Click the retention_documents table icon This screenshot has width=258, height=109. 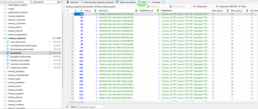[8, 60]
